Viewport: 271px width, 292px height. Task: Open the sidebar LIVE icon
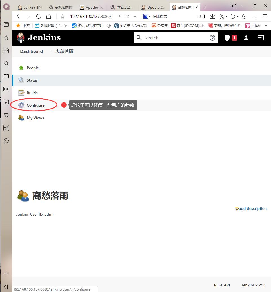click(x=6, y=89)
